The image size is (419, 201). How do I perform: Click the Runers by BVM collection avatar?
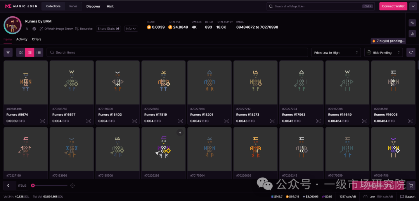(12, 25)
